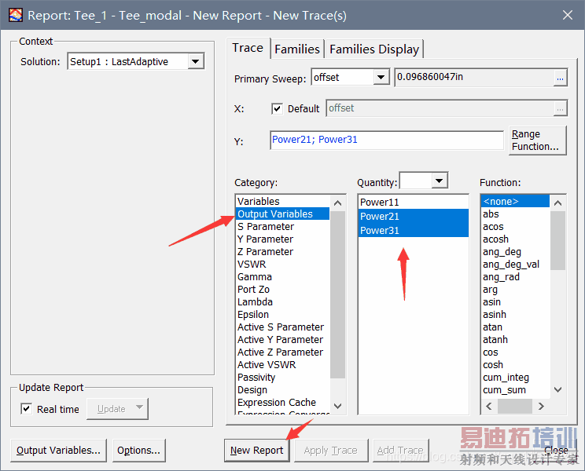Select the cosh function
Viewport: 585px width, 471px height.
(x=515, y=364)
